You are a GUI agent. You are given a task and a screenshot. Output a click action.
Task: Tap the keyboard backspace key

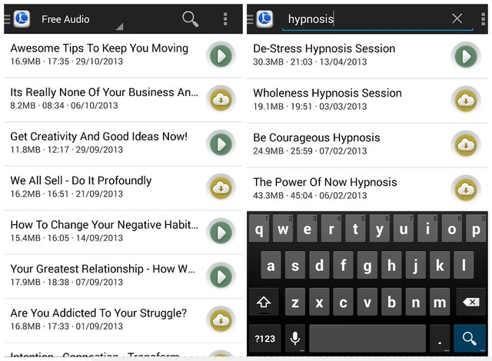pyautogui.click(x=471, y=302)
